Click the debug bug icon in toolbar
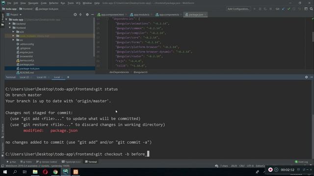314x176 pixels. (x=260, y=9)
